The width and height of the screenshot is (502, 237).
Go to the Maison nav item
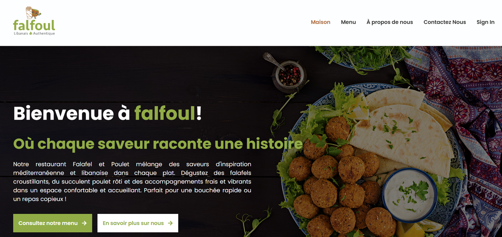[x=320, y=22]
